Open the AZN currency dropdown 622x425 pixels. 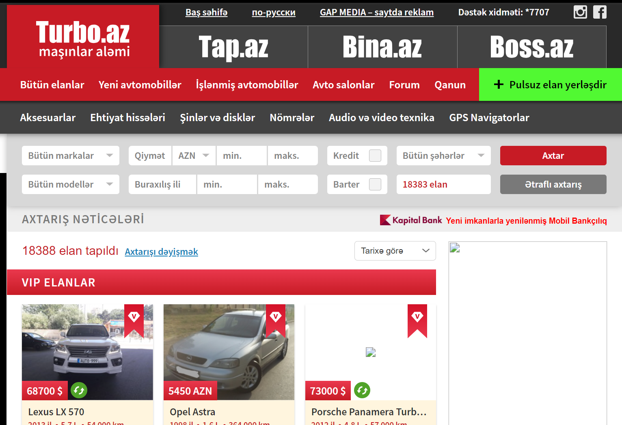click(194, 156)
